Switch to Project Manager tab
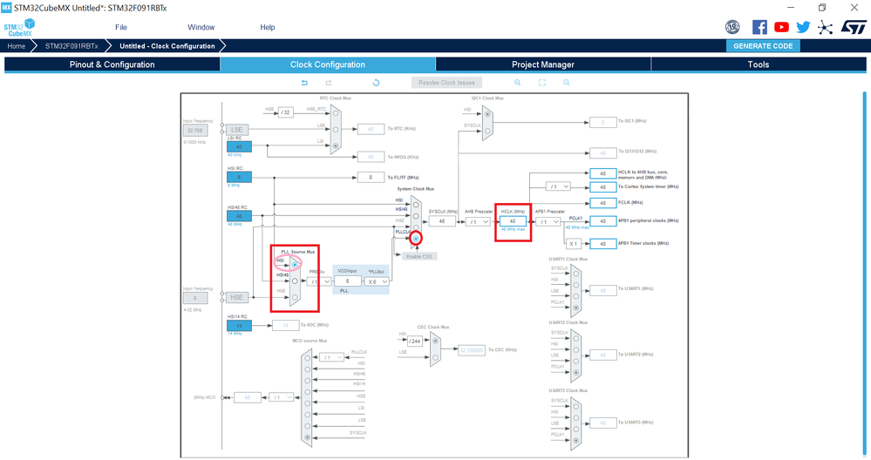The image size is (871, 460). pyautogui.click(x=543, y=64)
